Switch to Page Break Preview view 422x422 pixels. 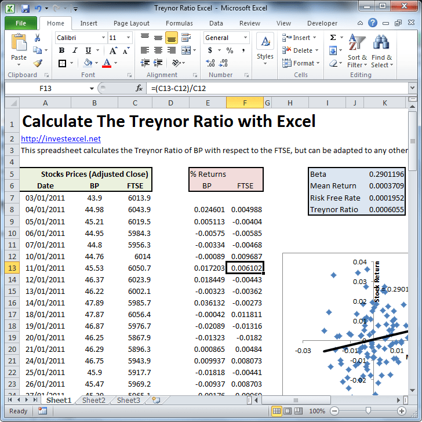[x=298, y=411]
